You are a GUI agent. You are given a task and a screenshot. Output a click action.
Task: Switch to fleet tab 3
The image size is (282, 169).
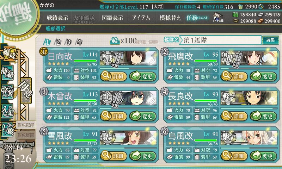68,42
